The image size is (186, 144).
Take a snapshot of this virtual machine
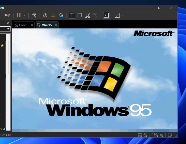[x=45, y=15]
